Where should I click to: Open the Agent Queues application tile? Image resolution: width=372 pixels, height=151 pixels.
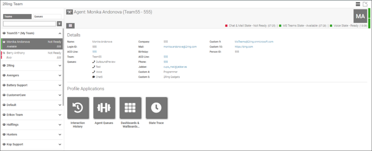pyautogui.click(x=104, y=108)
